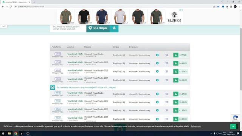This screenshot has height=136, width=242.
Task: Open Chrome from the taskbar
Action: point(16,133)
